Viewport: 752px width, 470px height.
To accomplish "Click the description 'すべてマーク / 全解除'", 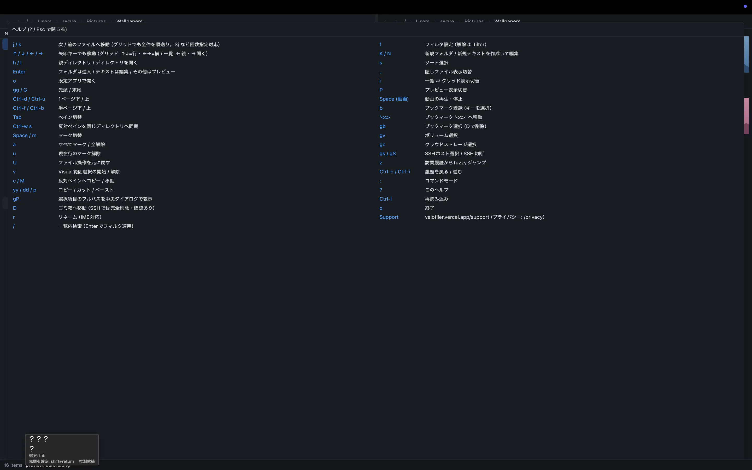I will tap(81, 144).
